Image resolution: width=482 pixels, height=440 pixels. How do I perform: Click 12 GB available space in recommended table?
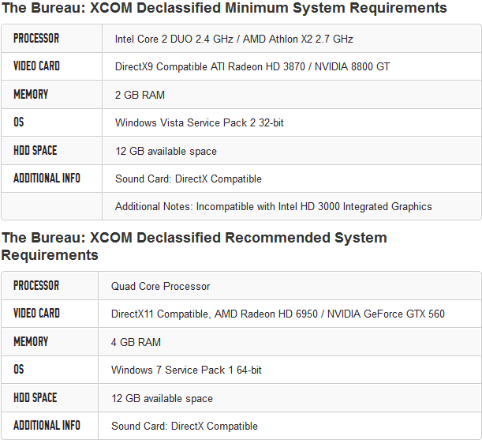[162, 398]
